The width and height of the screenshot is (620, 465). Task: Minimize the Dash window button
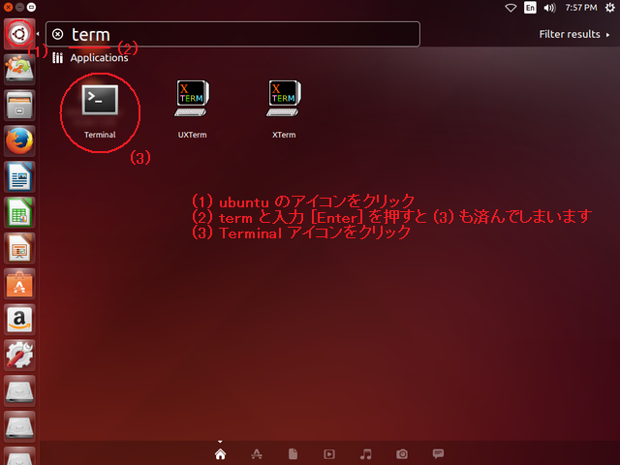coord(19,7)
